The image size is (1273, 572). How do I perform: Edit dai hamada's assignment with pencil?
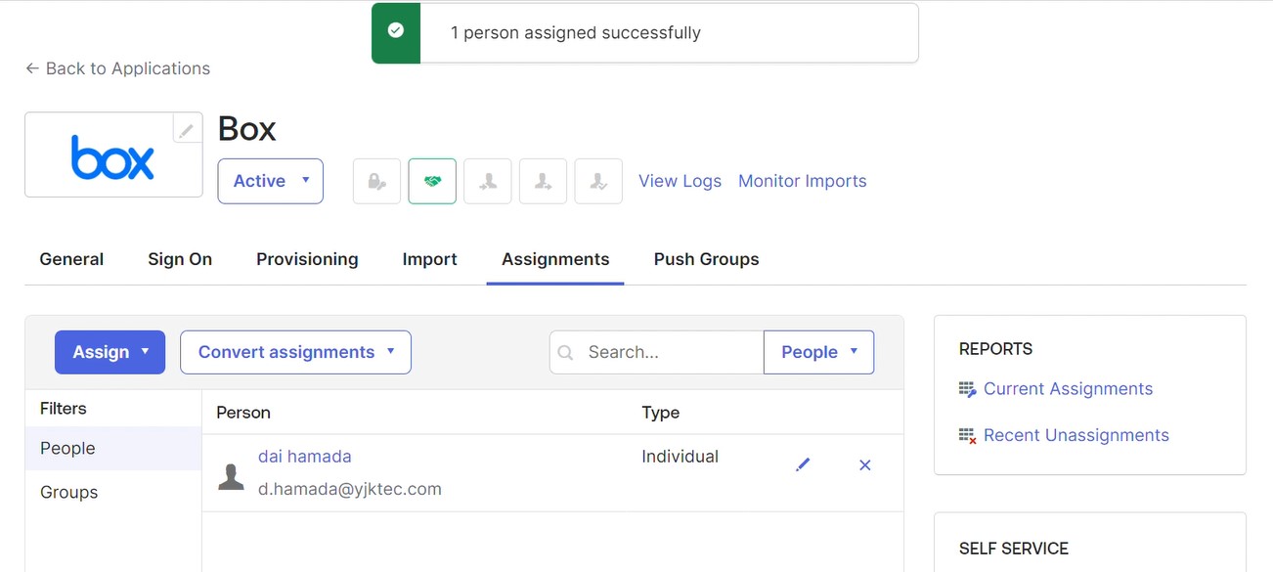pos(803,465)
